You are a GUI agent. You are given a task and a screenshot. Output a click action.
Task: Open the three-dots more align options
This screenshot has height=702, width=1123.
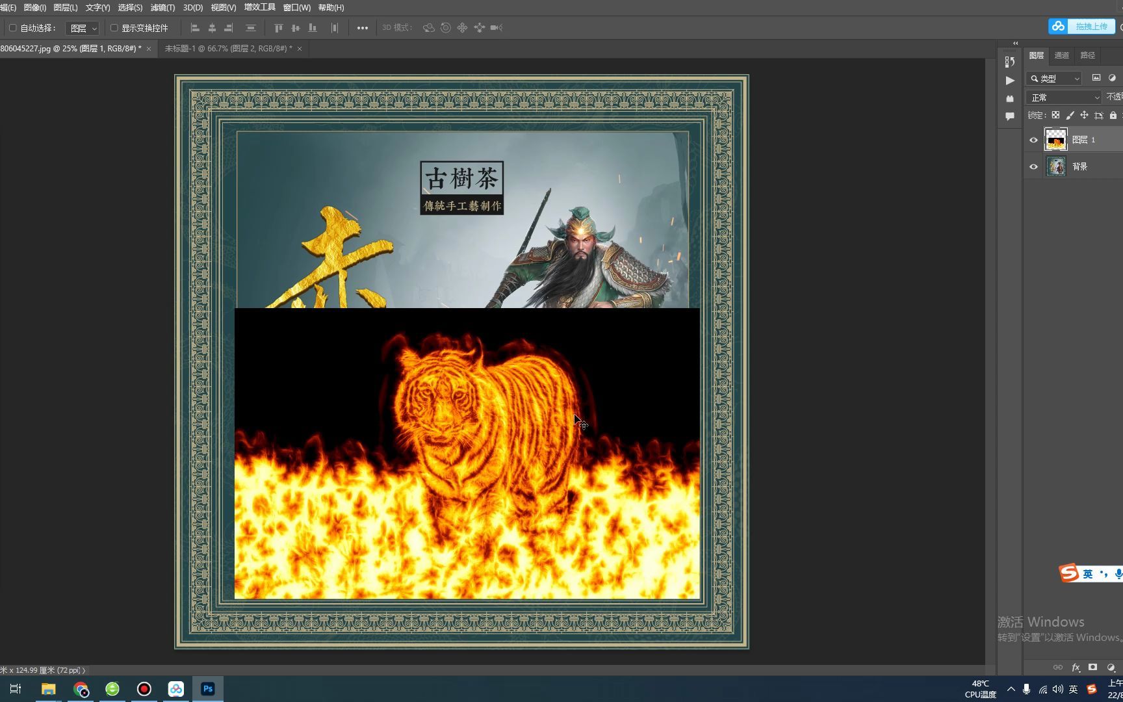(363, 28)
